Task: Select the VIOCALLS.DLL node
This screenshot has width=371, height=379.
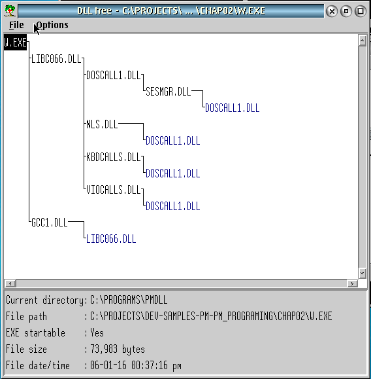Action: 113,190
